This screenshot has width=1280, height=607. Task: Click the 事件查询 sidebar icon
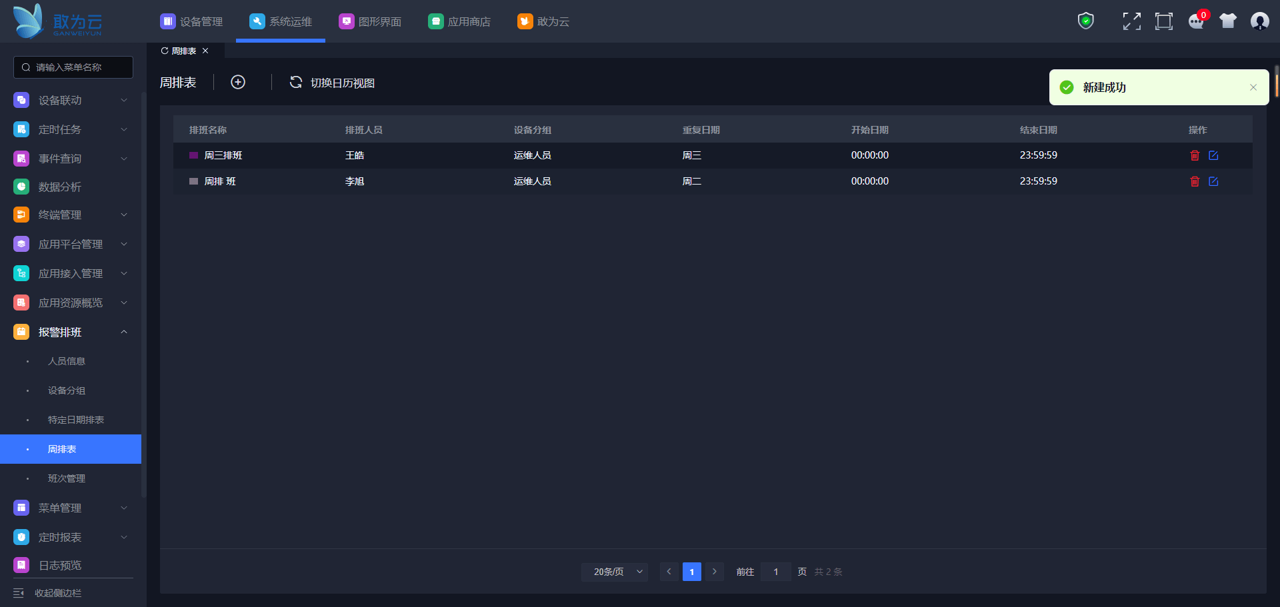click(21, 159)
